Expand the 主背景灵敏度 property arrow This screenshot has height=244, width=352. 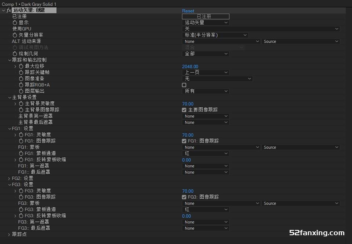[15, 103]
